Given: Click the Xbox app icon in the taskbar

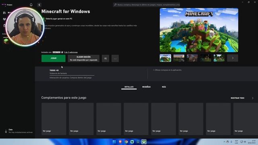Looking at the screenshot, I should (x=144, y=142).
